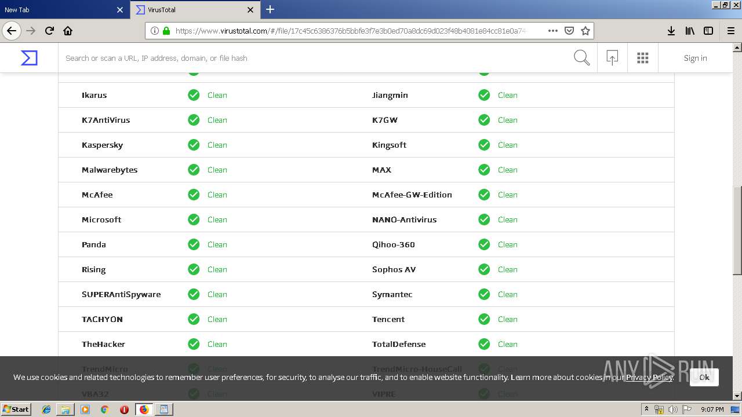Click the Jiangmin engine name
742x417 pixels.
click(x=390, y=95)
